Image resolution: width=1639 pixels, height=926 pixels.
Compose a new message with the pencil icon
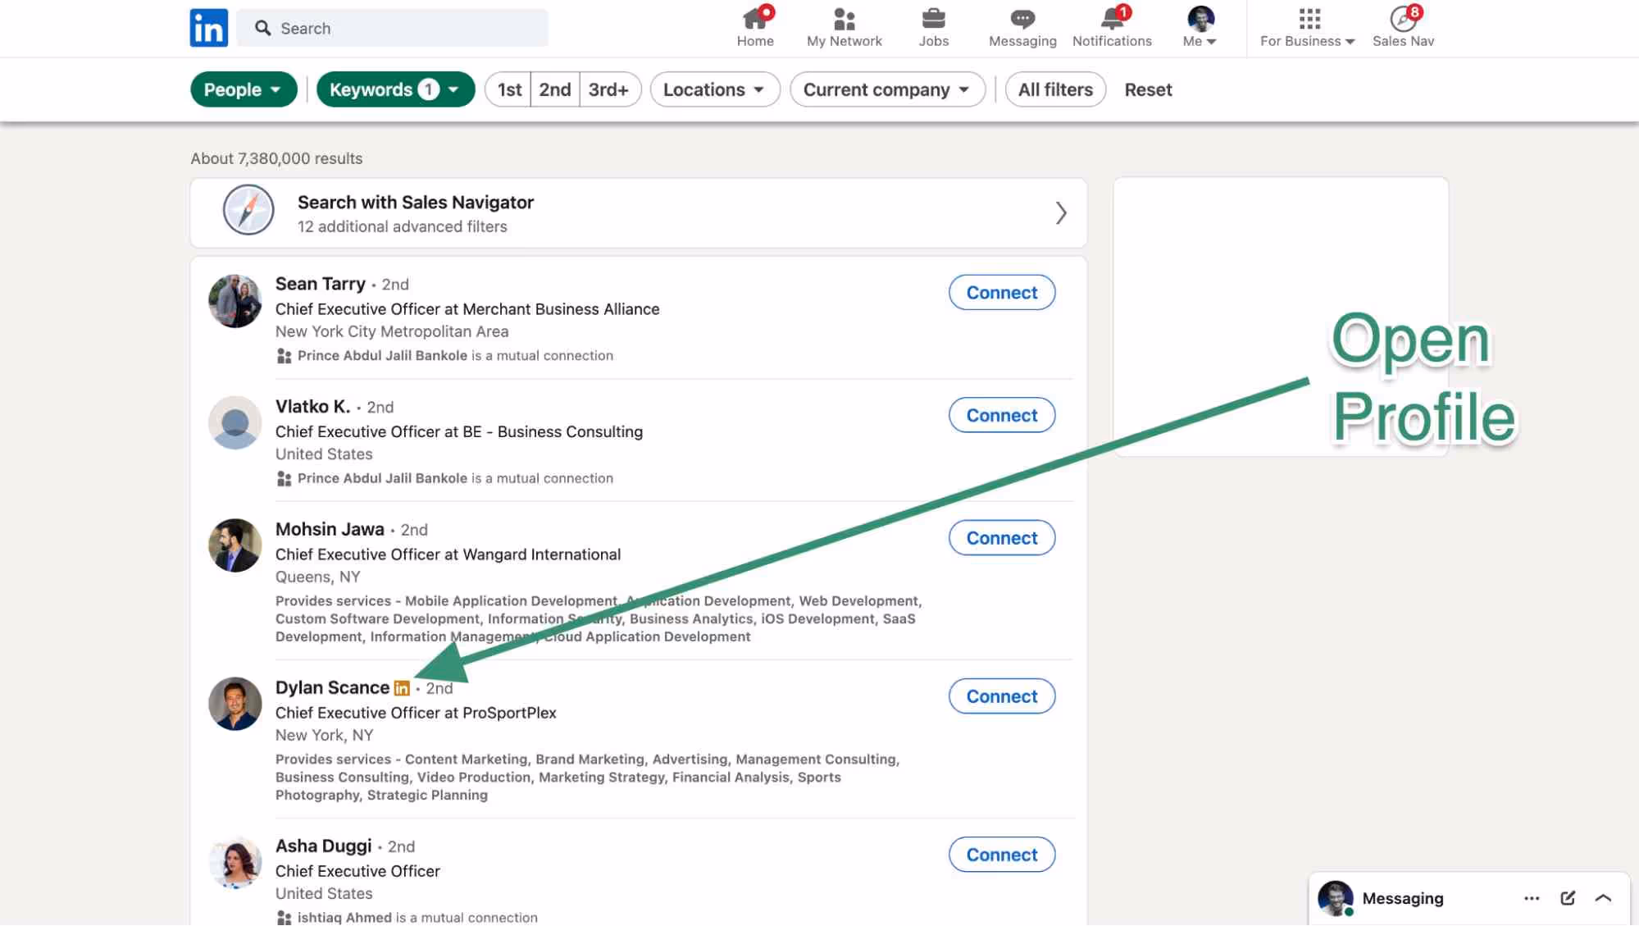(1567, 897)
